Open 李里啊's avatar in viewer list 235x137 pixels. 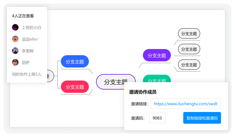[x=15, y=51]
